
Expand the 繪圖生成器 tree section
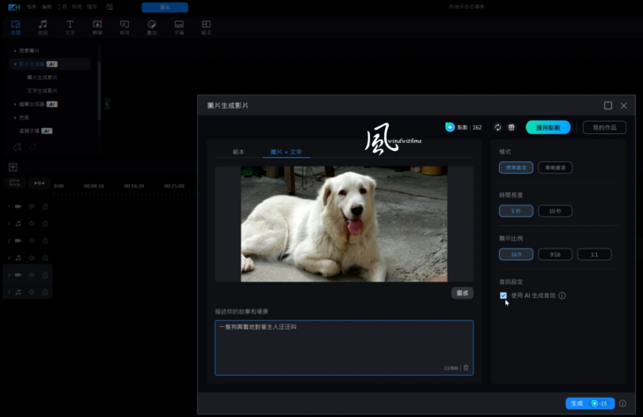click(x=15, y=104)
